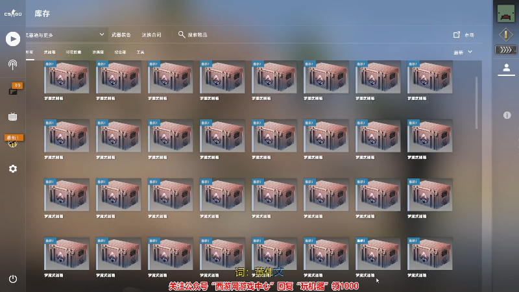Image resolution: width=519 pixels, height=292 pixels.
Task: Open the settings gear icon
Action: [x=12, y=169]
